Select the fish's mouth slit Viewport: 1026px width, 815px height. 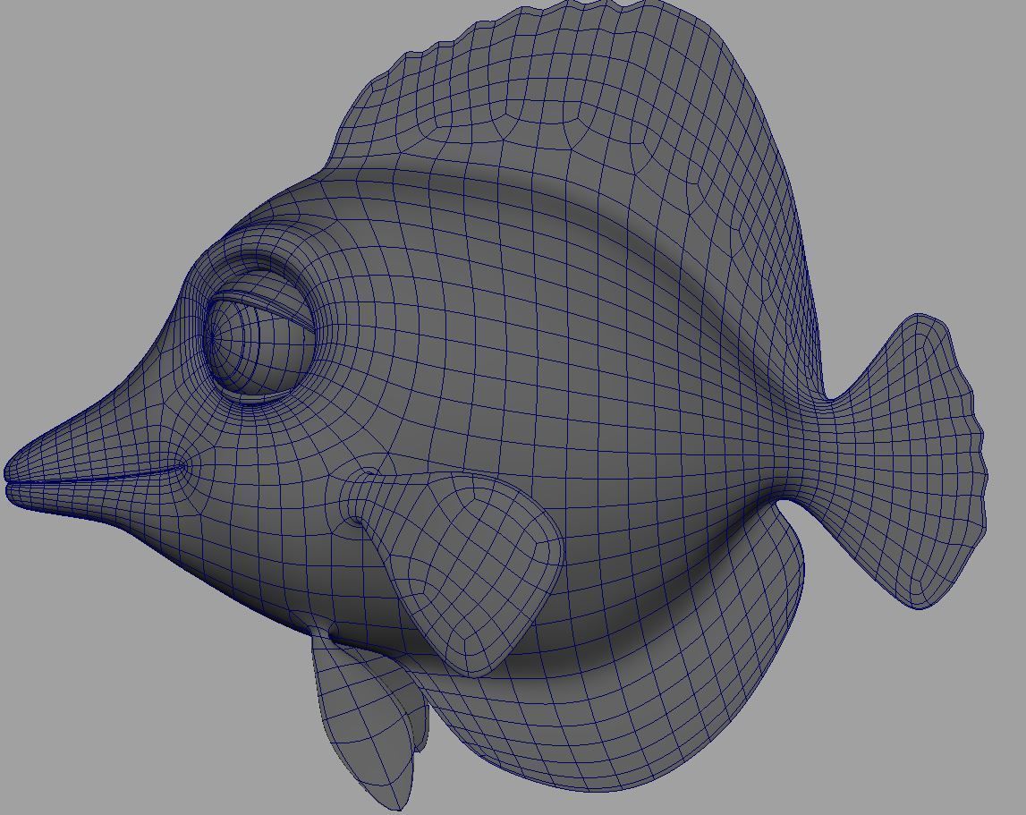coord(97,477)
